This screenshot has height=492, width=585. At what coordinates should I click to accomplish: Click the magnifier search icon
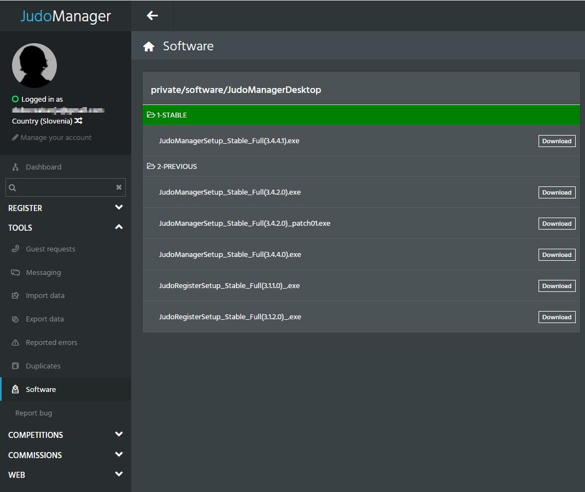(x=13, y=188)
